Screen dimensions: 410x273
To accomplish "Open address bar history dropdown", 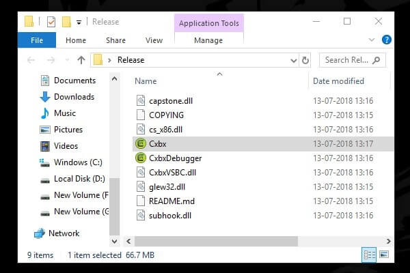I will click(x=294, y=60).
